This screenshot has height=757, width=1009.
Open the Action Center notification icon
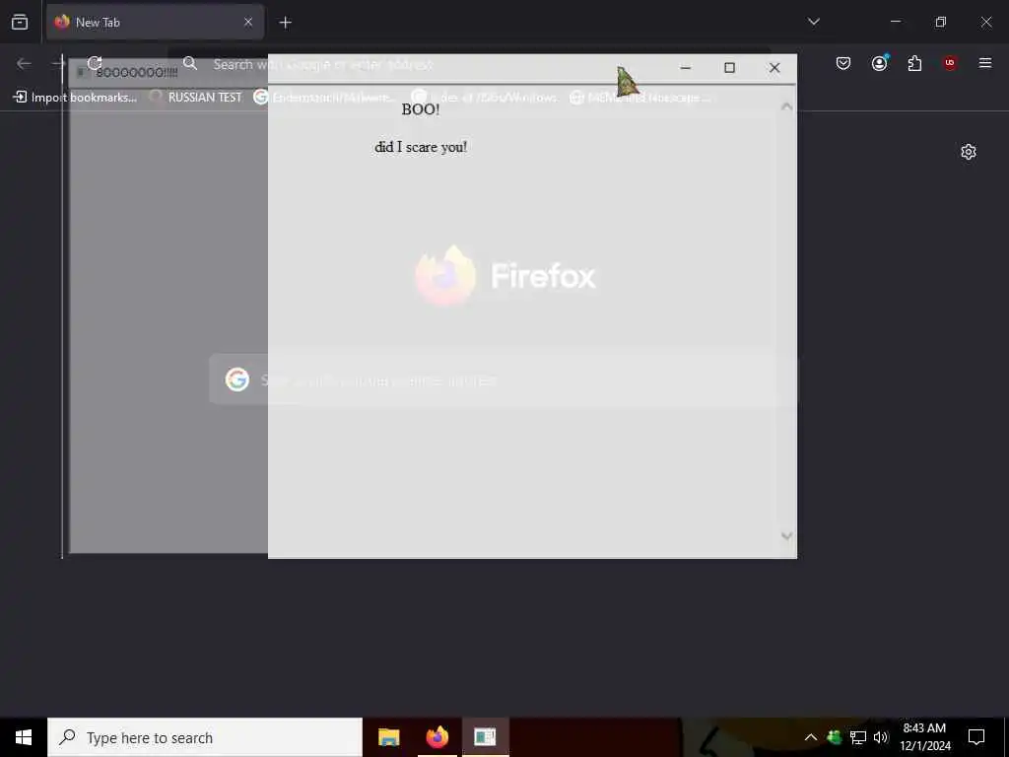coord(976,737)
